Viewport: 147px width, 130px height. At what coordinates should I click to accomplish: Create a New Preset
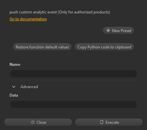[x=118, y=30]
